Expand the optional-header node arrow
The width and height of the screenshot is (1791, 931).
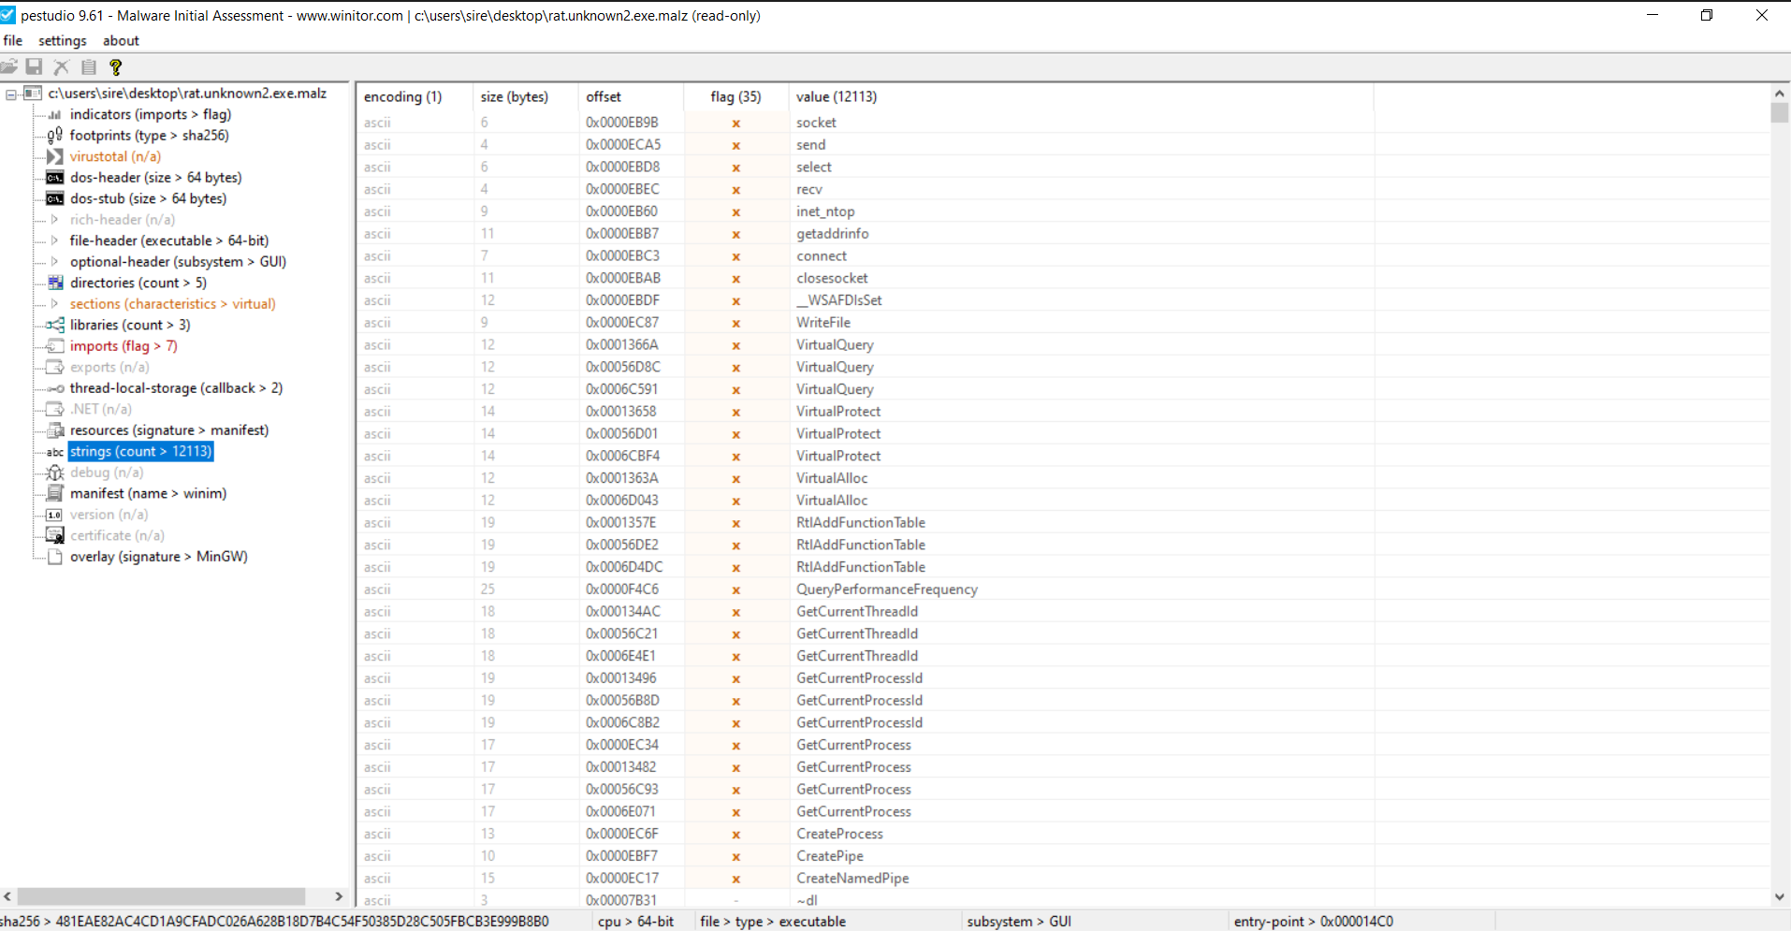click(54, 262)
